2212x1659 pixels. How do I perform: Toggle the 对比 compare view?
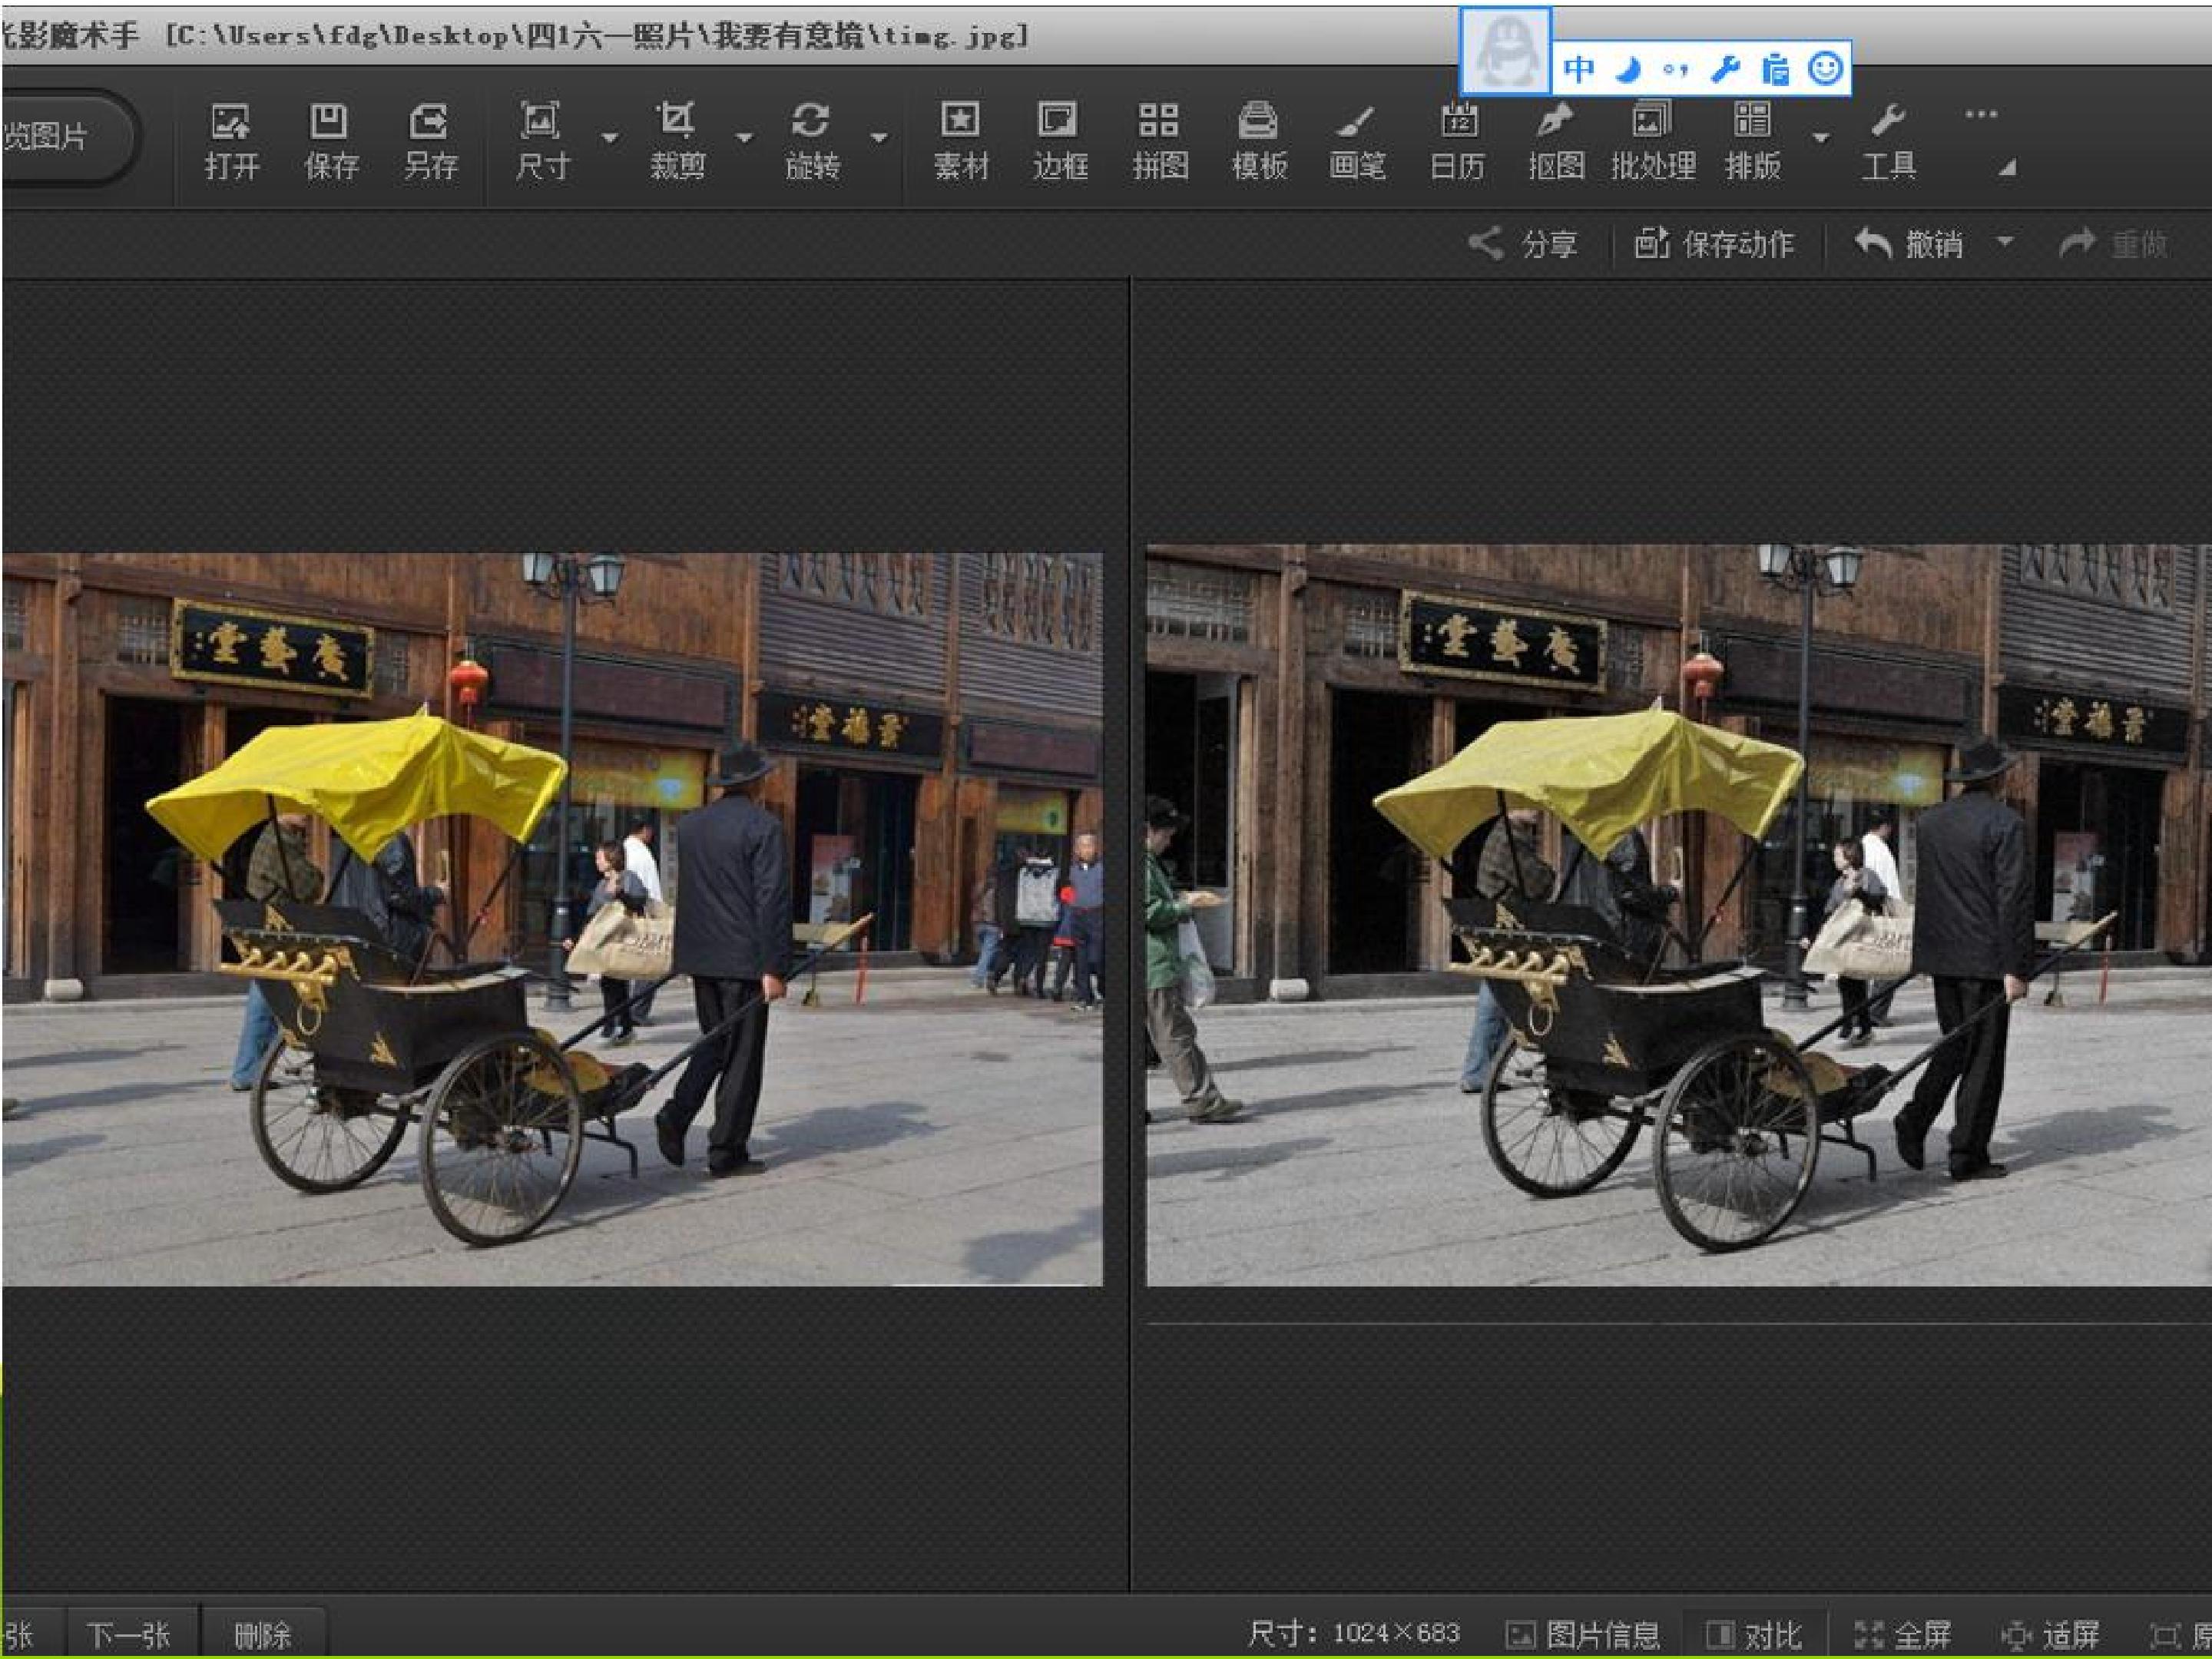[x=1753, y=1635]
